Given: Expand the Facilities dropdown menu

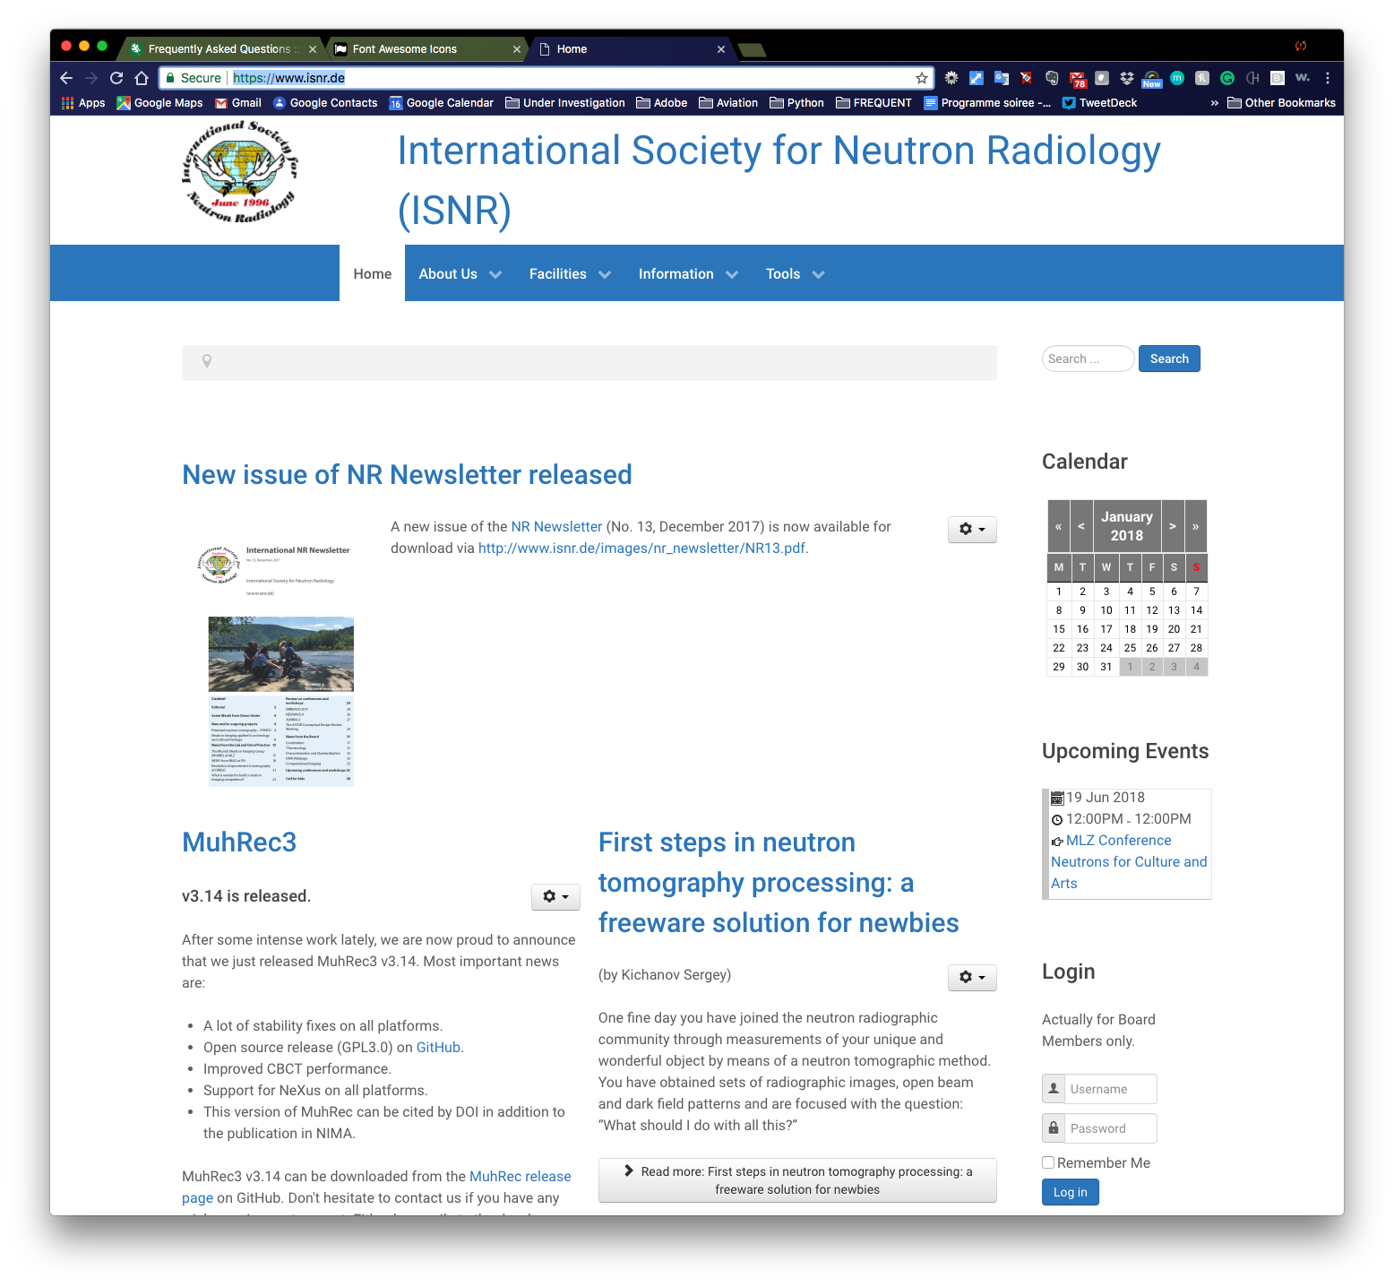Looking at the screenshot, I should tap(569, 274).
